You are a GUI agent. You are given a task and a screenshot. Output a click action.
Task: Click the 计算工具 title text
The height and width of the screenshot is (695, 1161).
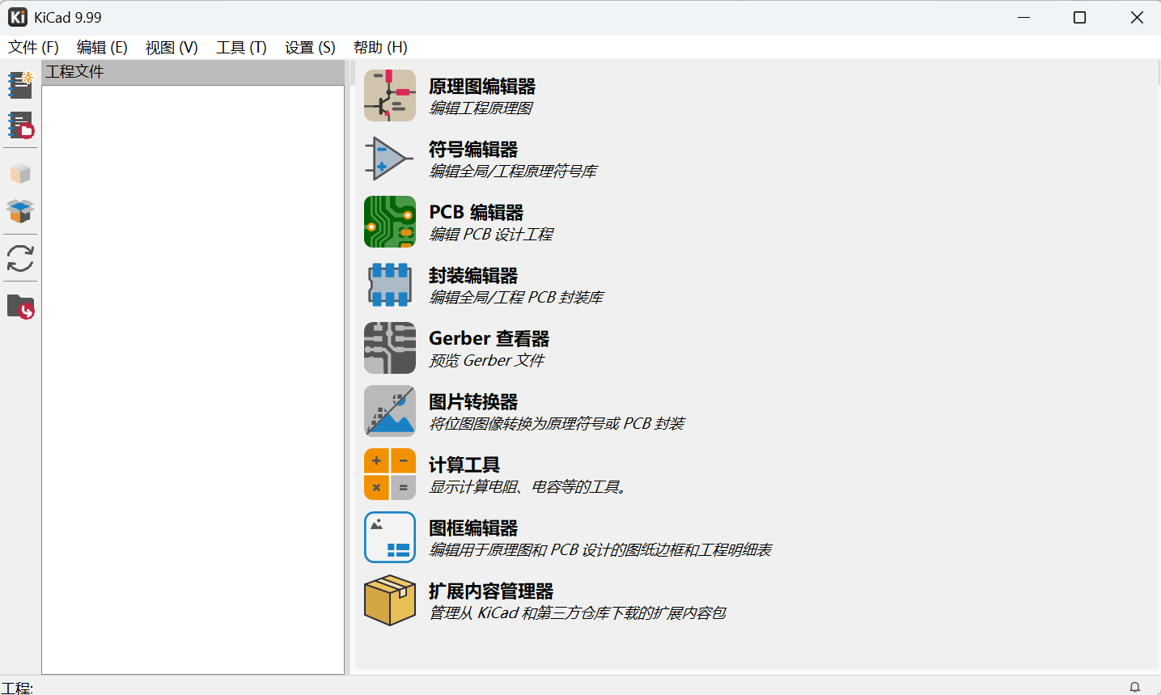click(464, 465)
